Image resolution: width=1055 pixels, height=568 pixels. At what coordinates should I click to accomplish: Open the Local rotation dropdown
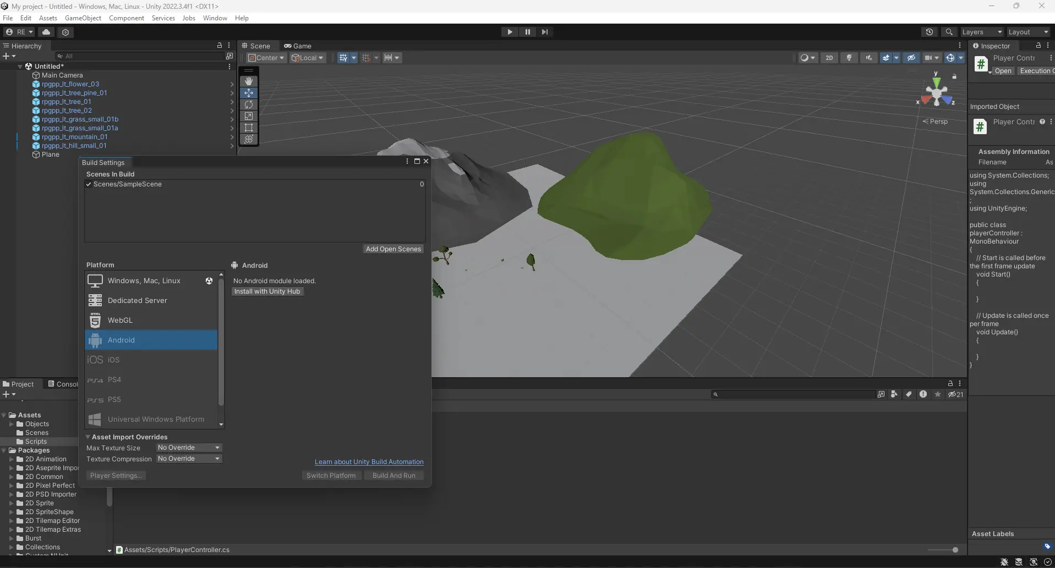pyautogui.click(x=308, y=58)
